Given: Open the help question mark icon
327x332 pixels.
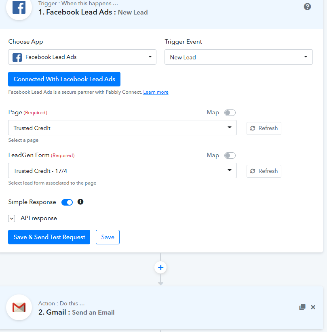Looking at the screenshot, I should pyautogui.click(x=307, y=7).
